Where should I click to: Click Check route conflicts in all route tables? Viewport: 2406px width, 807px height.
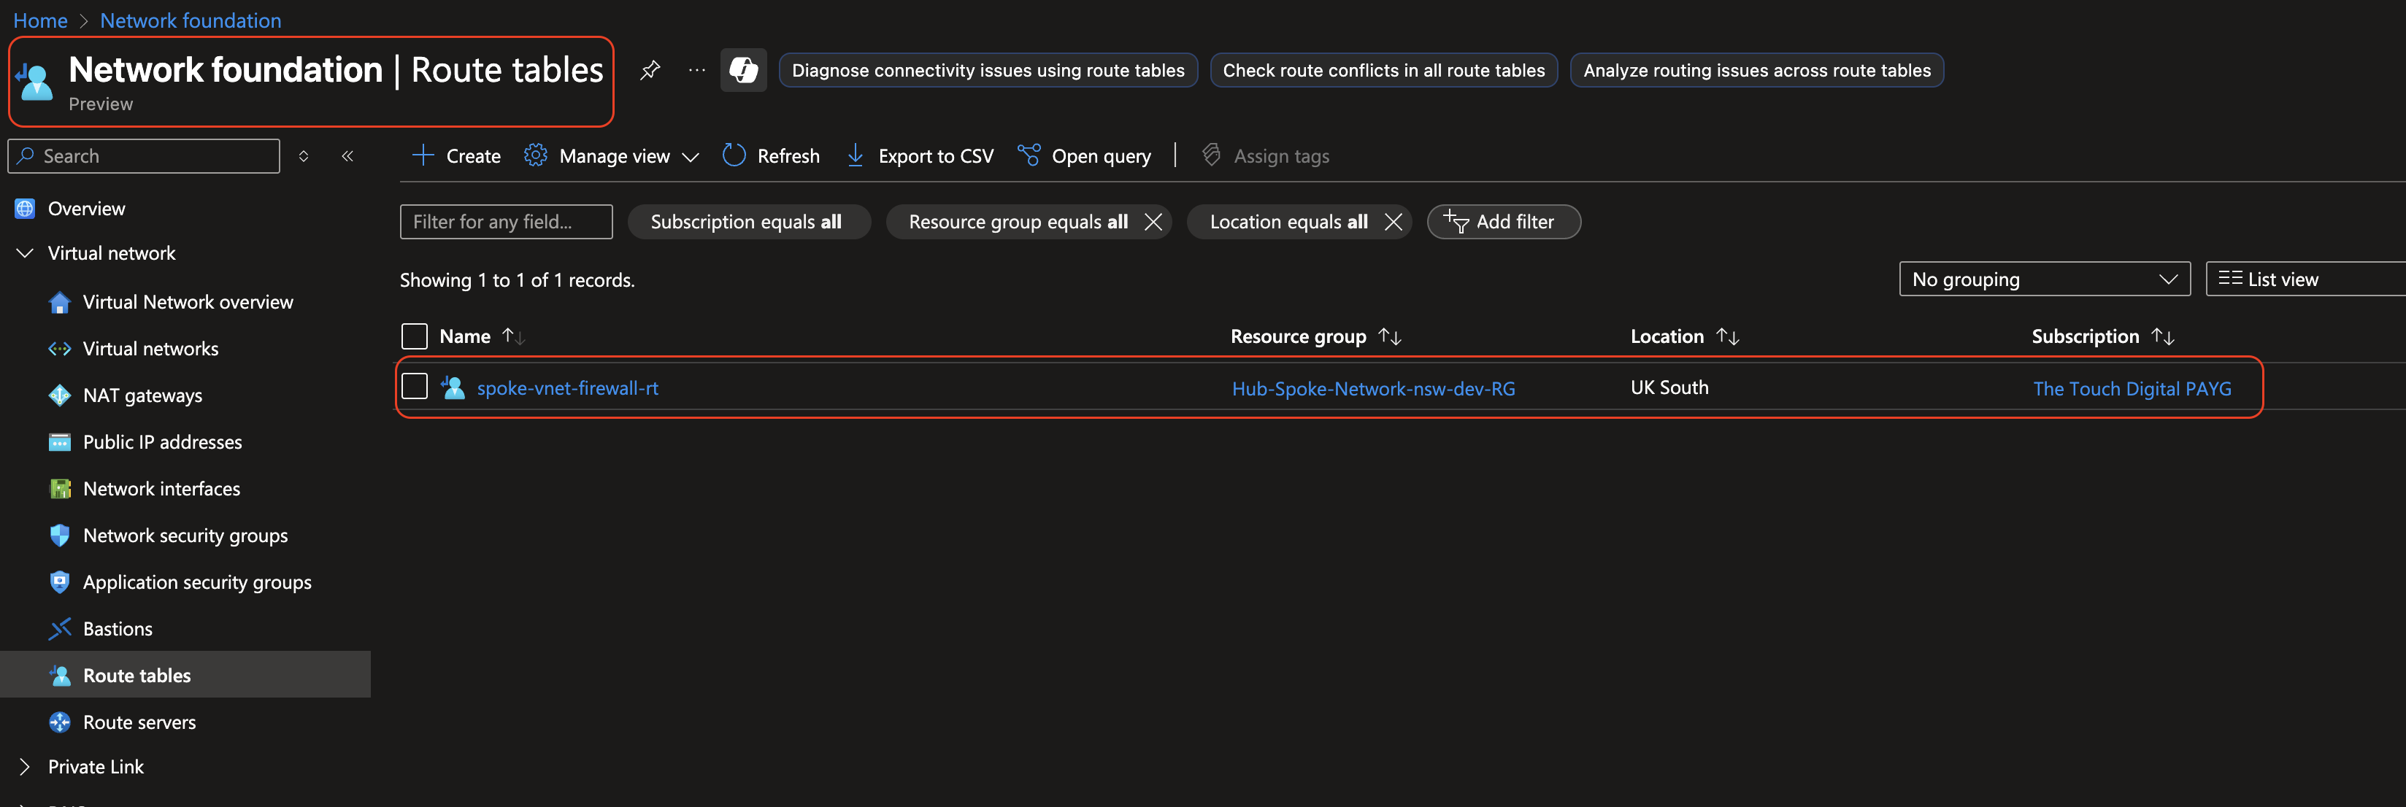(1383, 69)
